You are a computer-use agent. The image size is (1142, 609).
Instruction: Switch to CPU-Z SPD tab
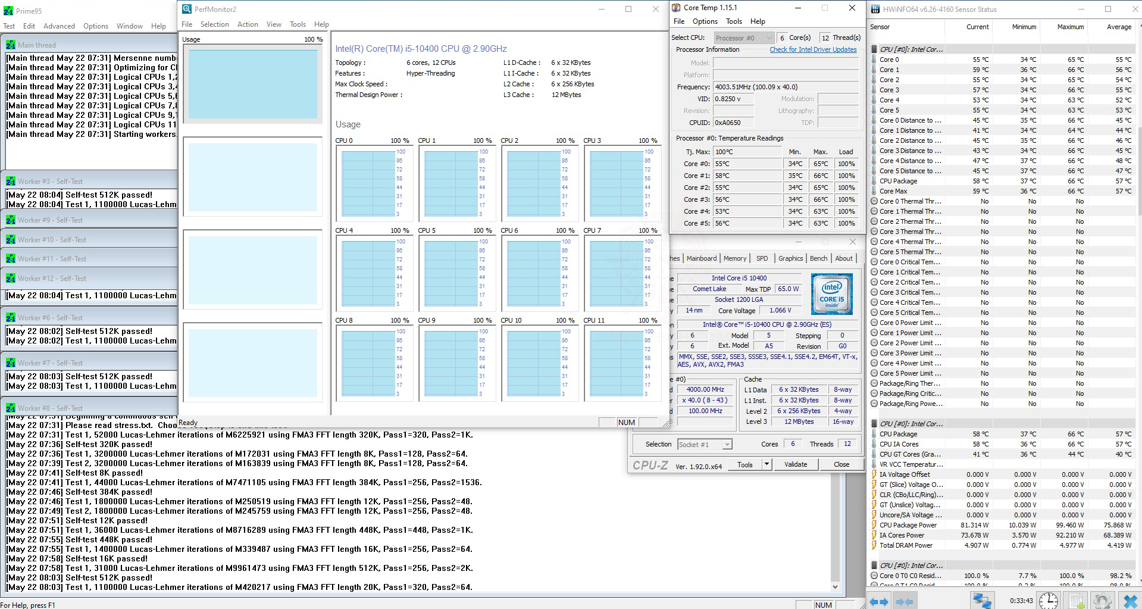pyautogui.click(x=762, y=258)
